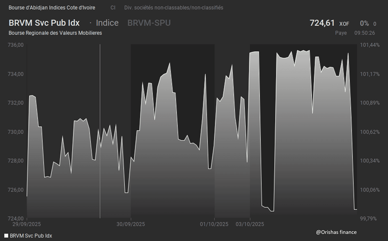Click the 03/10/2025 date marker

point(250,224)
